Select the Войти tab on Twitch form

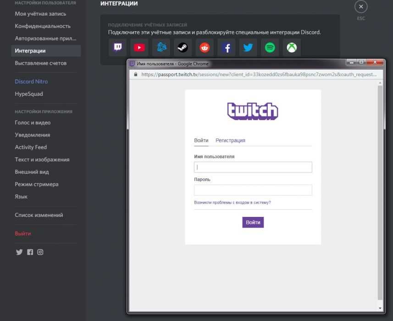pos(201,140)
